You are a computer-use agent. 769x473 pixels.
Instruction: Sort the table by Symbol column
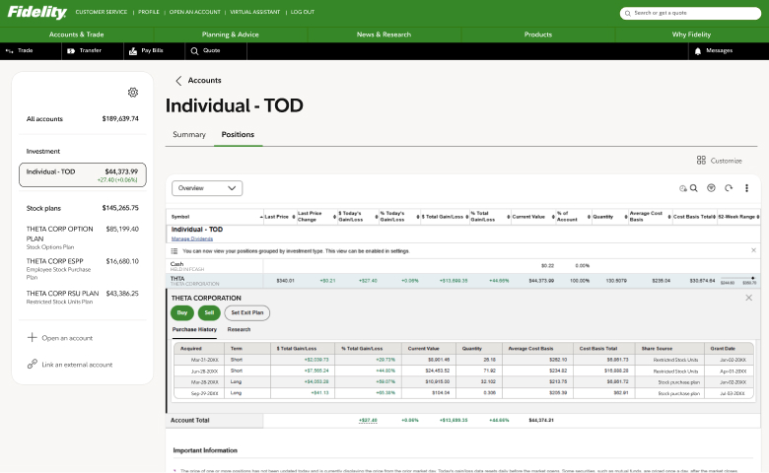(x=181, y=216)
